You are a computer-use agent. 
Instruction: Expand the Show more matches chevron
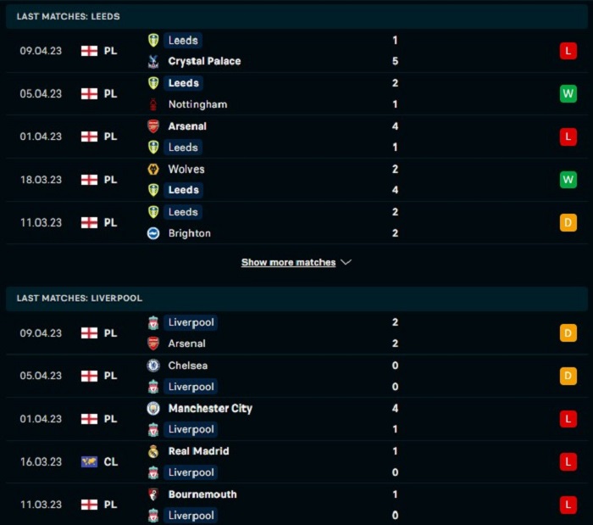(x=346, y=262)
